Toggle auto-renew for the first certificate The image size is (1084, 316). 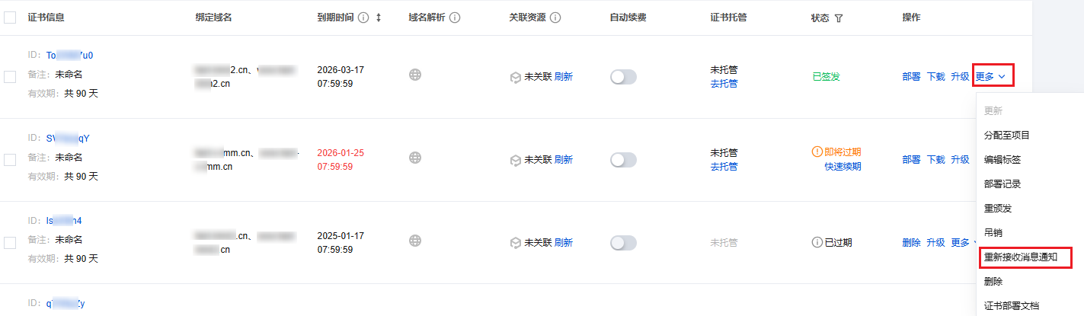click(623, 77)
